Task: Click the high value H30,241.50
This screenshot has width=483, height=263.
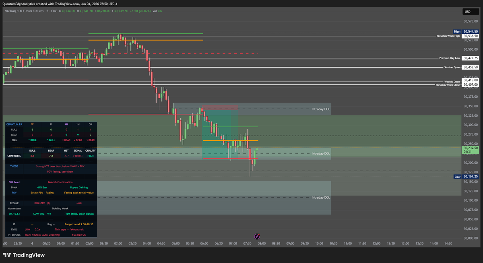Action: (x=85, y=11)
